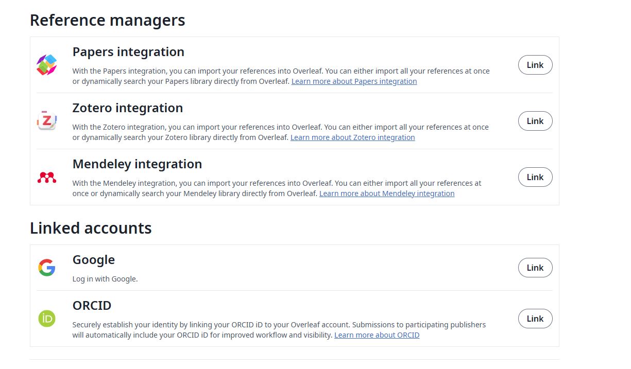Click the Zotero logo icon
631x369 pixels.
[x=46, y=121]
